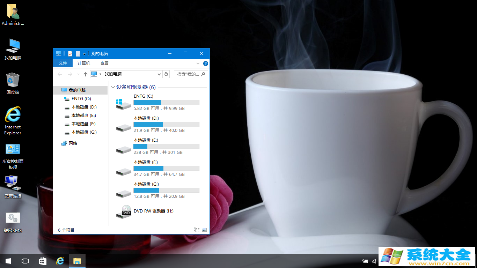Click the New Folder icon in the titlebar
Screen dimensions: 477x268
[78, 53]
